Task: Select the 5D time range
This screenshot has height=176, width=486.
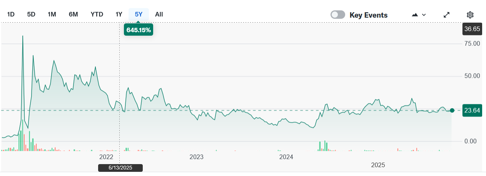Action: [31, 14]
